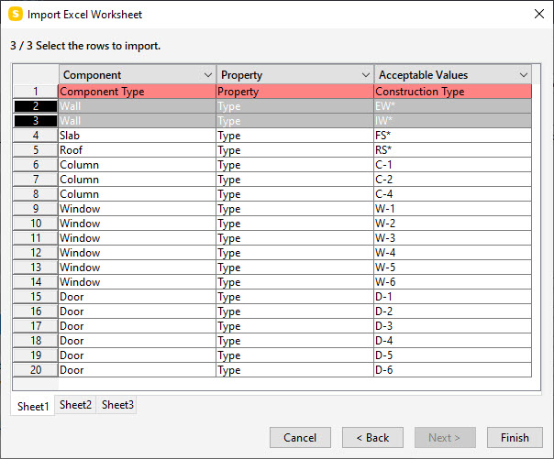
Task: Select row header 13
Action: pyautogui.click(x=36, y=268)
